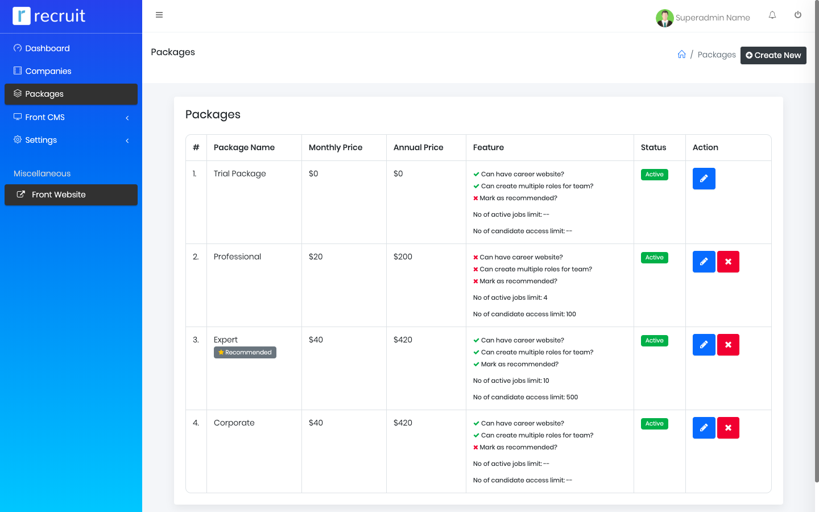Open the Dashboard menu item
The width and height of the screenshot is (819, 512).
[x=47, y=48]
